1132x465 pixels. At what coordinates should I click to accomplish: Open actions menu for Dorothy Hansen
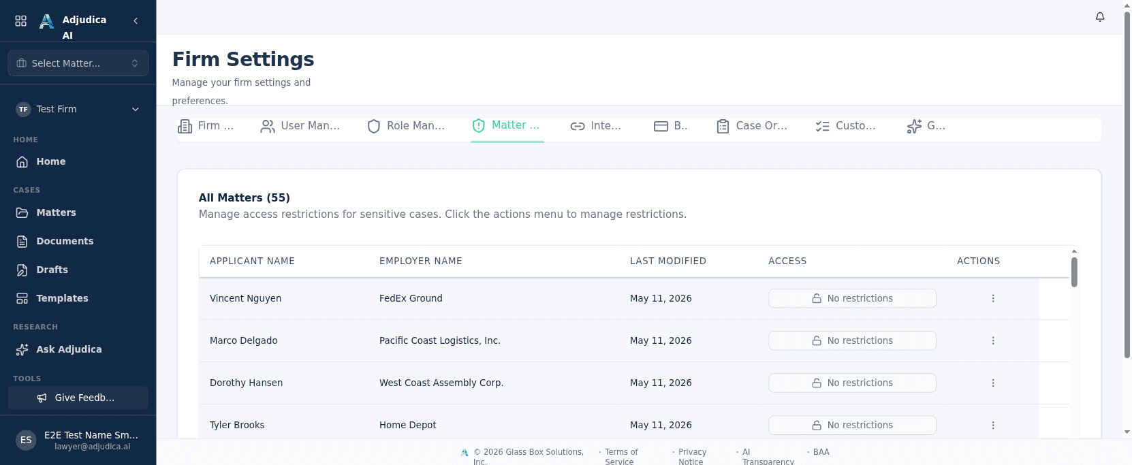993,383
